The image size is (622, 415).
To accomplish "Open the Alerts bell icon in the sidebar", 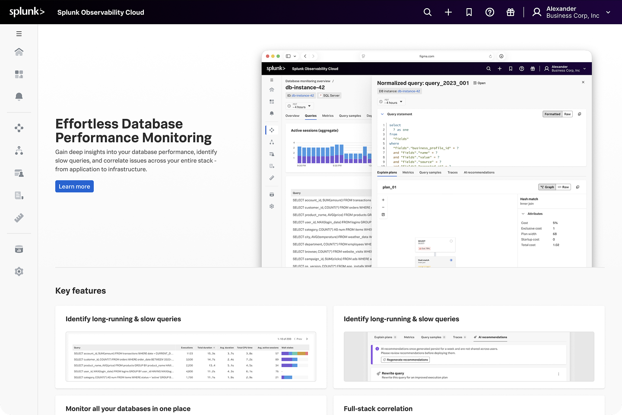I will pos(19,96).
